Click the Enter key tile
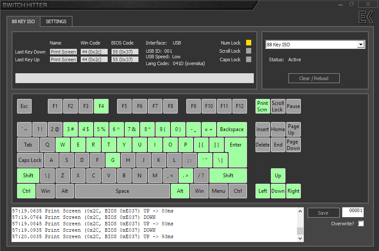The image size is (379, 251). [x=236, y=145]
